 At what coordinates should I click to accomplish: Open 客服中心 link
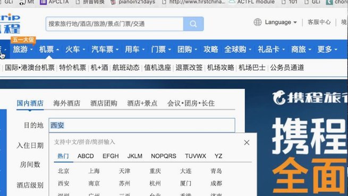click(x=319, y=22)
